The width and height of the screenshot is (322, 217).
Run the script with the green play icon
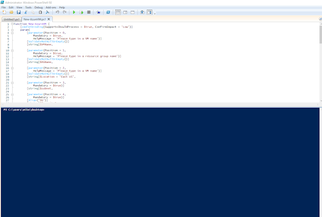coord(74,12)
